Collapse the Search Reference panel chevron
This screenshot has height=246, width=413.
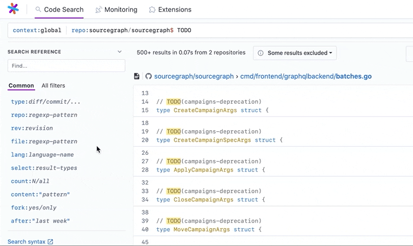[119, 52]
